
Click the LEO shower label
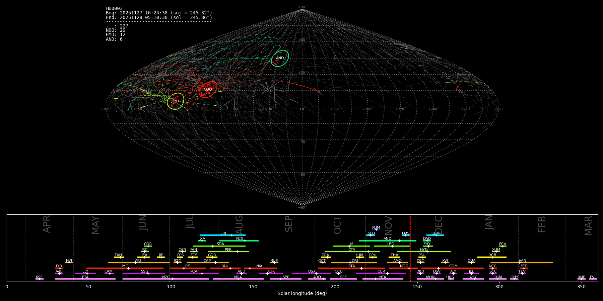coord(391,244)
